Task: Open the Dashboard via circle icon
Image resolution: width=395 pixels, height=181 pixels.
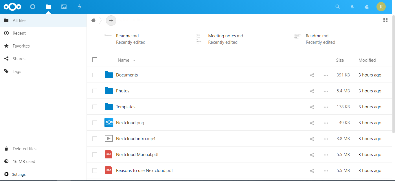Action: (33, 6)
